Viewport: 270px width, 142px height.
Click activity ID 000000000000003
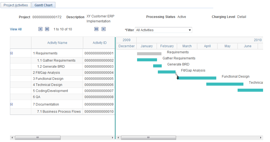[x=99, y=67]
